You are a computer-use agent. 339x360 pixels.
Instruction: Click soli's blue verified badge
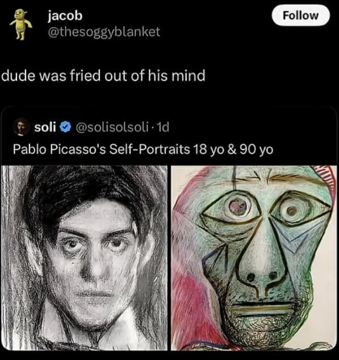(x=65, y=127)
